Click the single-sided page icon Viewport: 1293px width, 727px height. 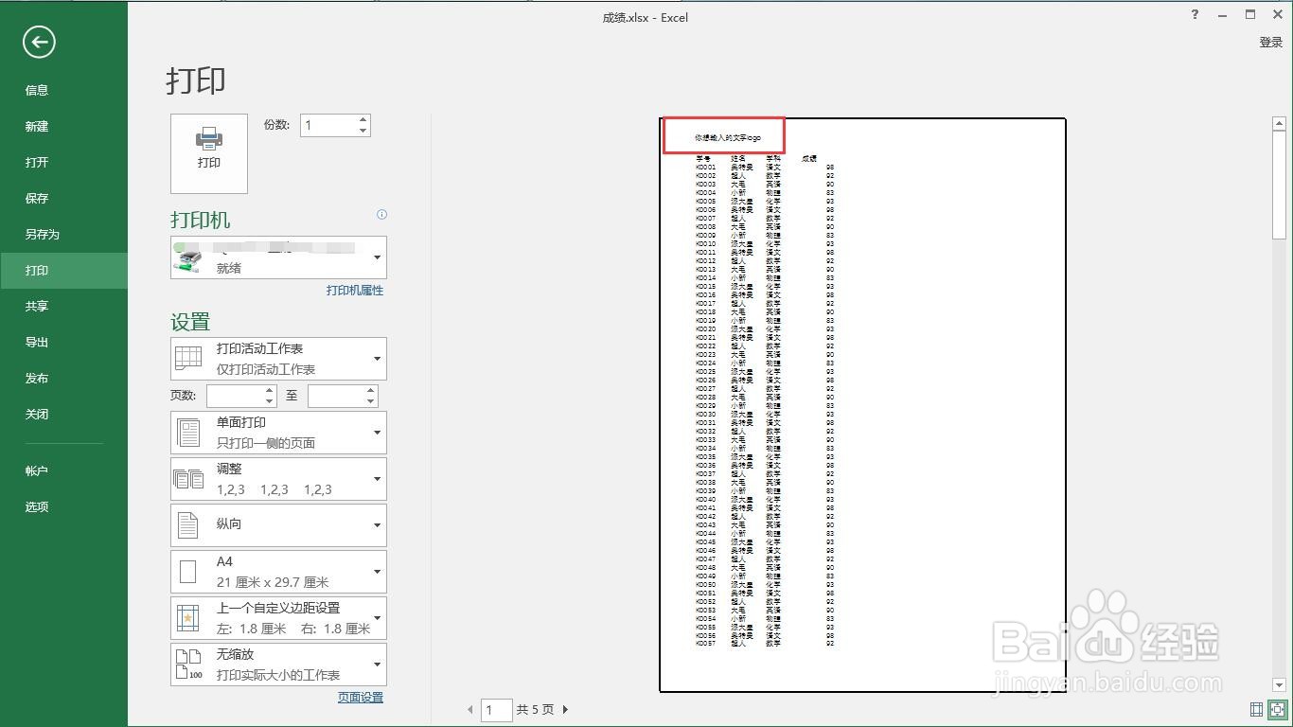[x=188, y=433]
